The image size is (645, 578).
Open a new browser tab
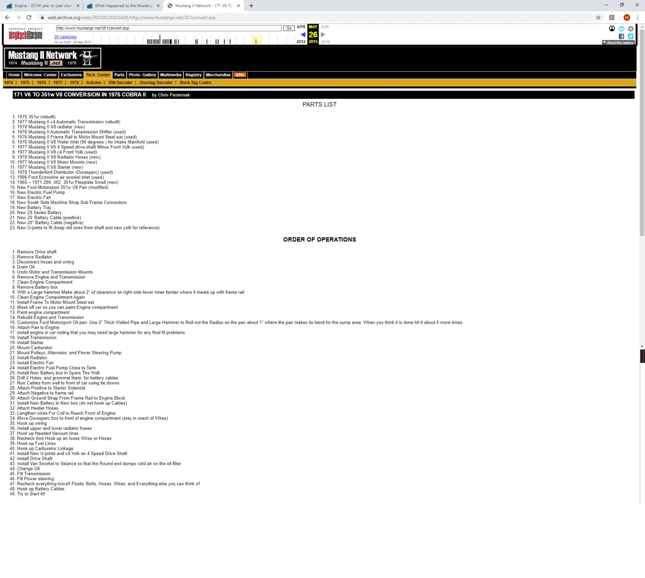251,6
